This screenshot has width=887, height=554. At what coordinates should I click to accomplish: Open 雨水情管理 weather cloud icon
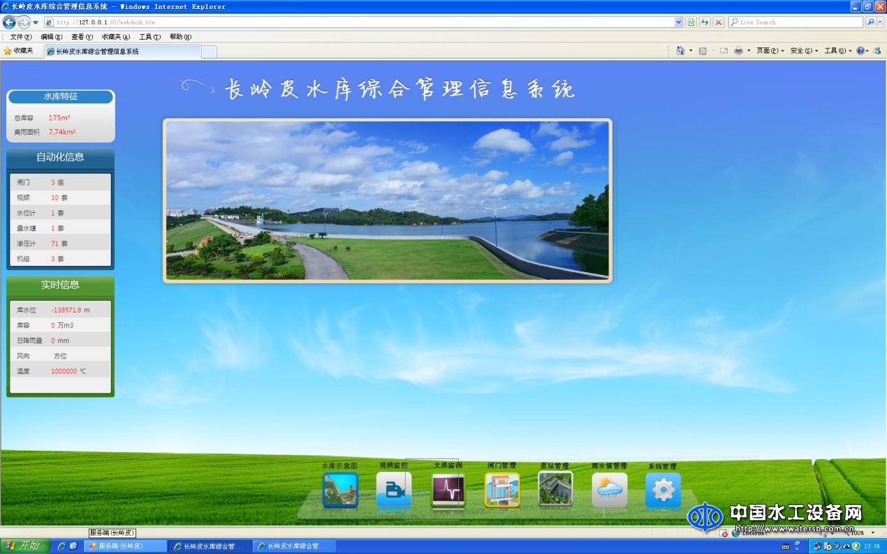click(609, 490)
